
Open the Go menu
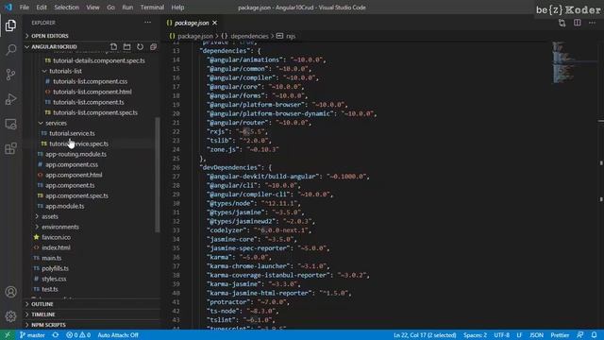[111, 8]
